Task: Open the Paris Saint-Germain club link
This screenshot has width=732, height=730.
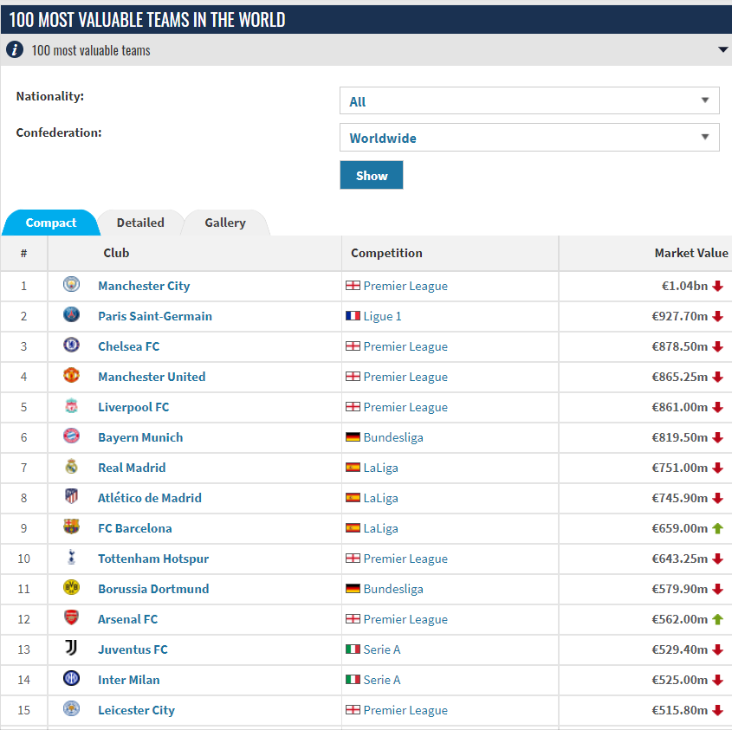Action: click(155, 316)
